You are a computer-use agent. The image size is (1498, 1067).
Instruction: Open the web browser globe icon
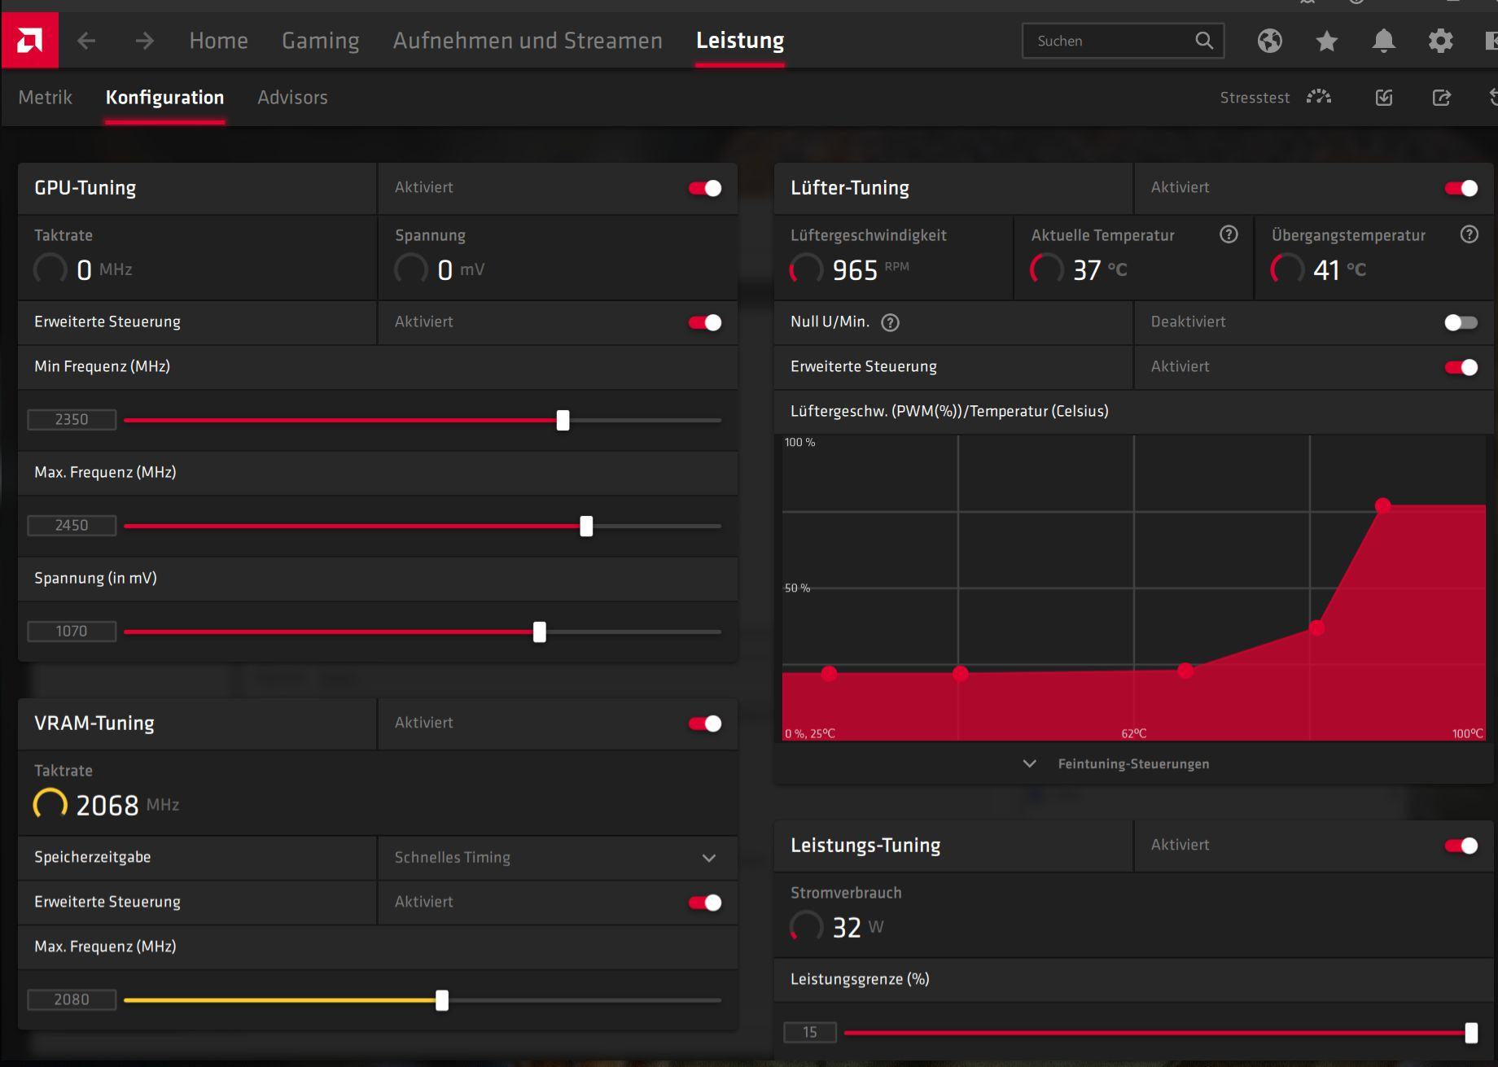[x=1269, y=41]
